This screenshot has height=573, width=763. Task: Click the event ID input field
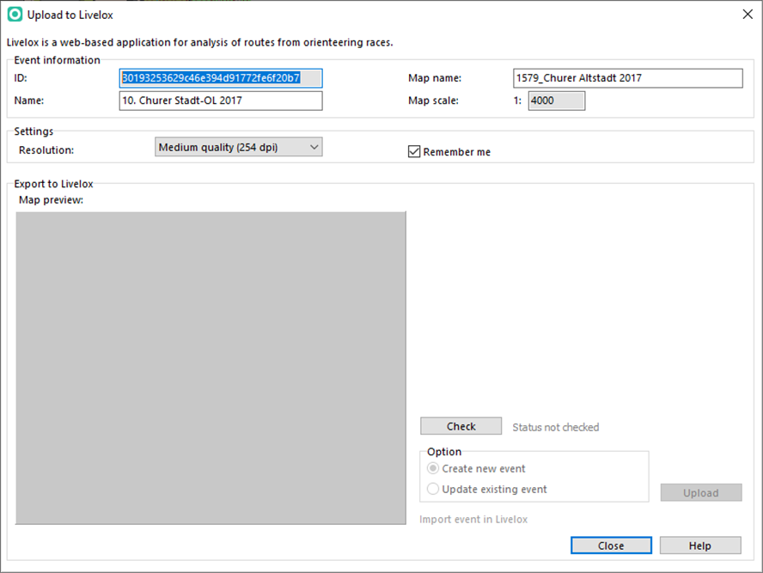(221, 78)
